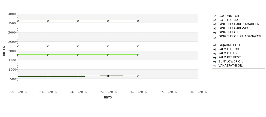Click the purple line point at 26-11-2016

[138, 21]
